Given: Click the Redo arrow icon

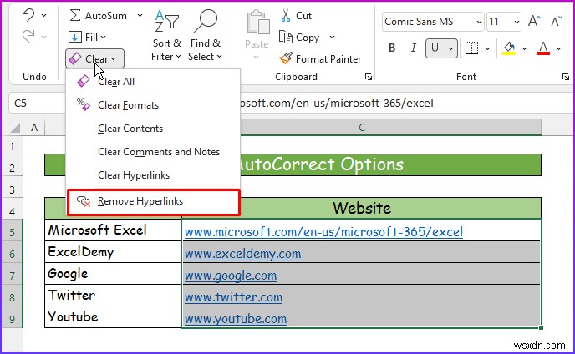Looking at the screenshot, I should [x=28, y=36].
